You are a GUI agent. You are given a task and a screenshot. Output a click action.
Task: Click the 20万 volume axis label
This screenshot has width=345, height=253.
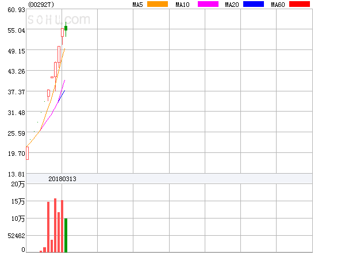click(x=18, y=184)
